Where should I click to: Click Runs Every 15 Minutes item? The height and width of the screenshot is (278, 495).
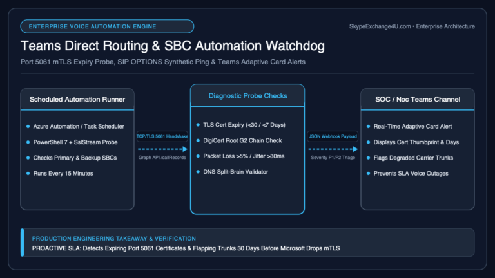point(63,173)
